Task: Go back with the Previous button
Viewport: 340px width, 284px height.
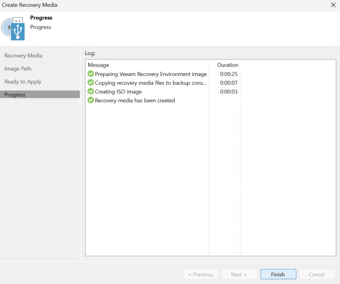Action: (x=200, y=274)
